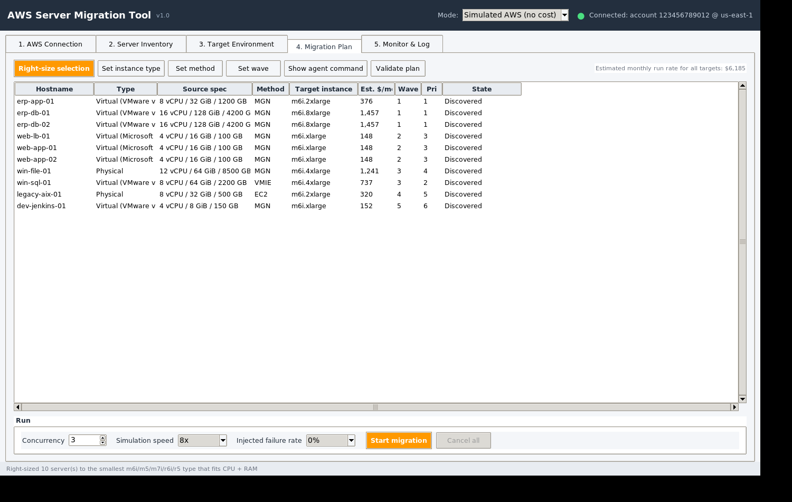
Task: Switch to AWS Connection tab
Action: point(51,44)
